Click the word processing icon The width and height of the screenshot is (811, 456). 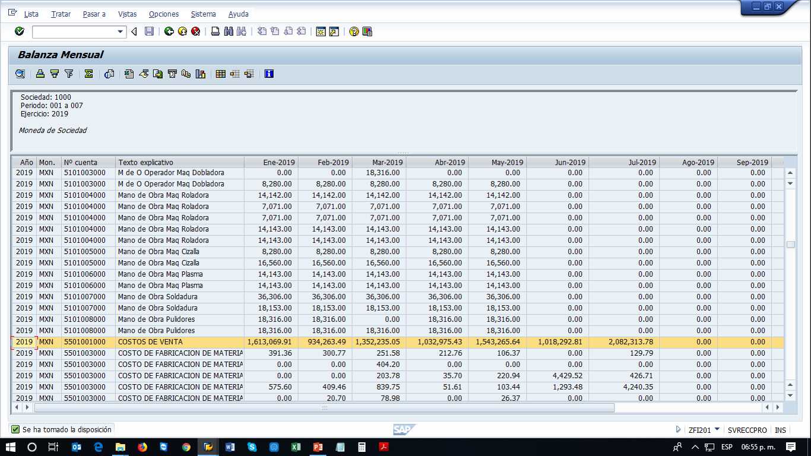[144, 74]
